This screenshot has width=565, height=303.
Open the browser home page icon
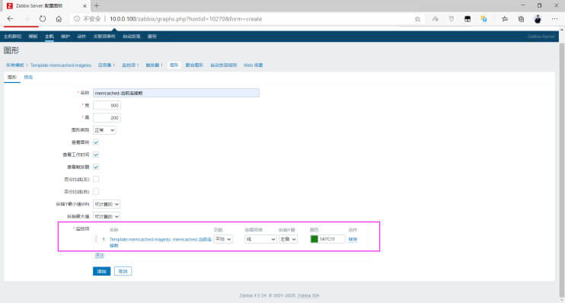tap(59, 19)
